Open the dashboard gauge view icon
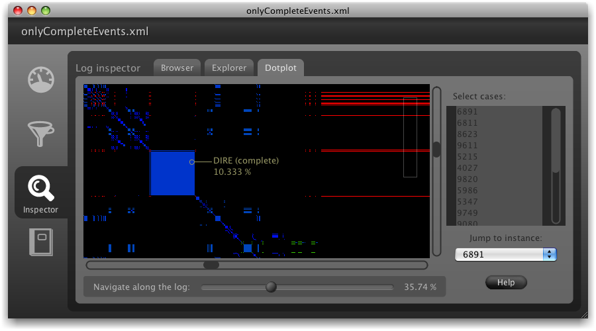 tap(41, 80)
